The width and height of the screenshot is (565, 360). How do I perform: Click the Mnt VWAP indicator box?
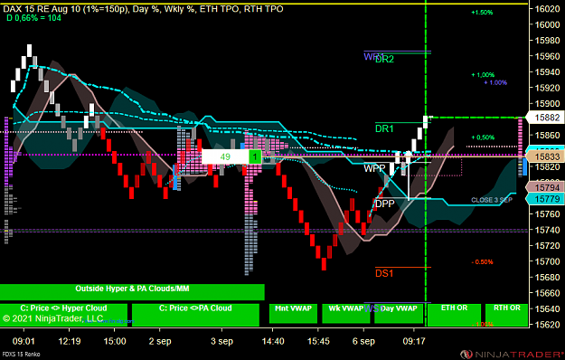point(293,314)
